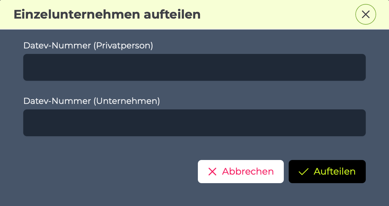The width and height of the screenshot is (389, 206).
Task: Dismiss dialog via green-outlined circle button
Action: [x=365, y=14]
